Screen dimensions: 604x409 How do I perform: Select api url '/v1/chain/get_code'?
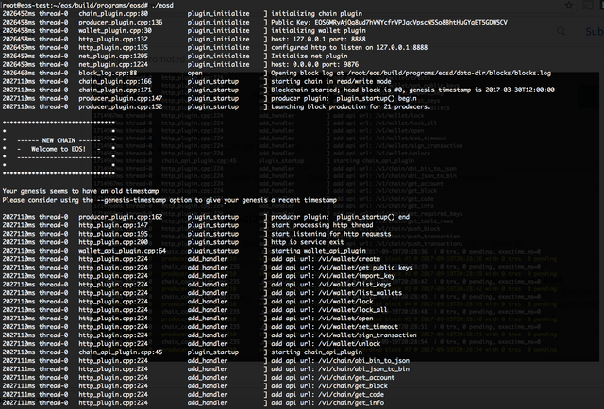pyautogui.click(x=351, y=395)
